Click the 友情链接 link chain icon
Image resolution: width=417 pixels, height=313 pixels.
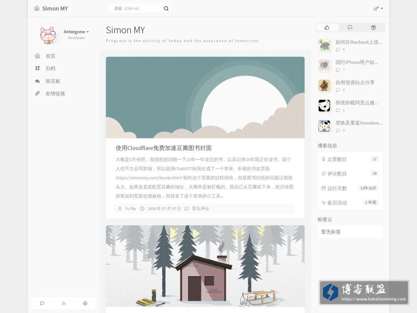pos(38,94)
